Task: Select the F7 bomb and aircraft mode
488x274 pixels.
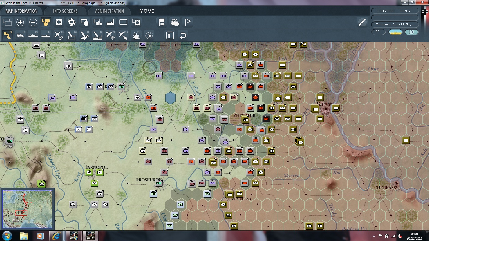Action: tap(84, 35)
